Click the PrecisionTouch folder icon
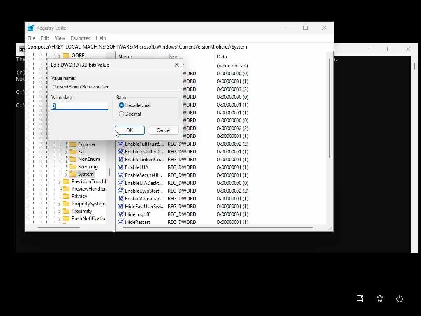The width and height of the screenshot is (421, 316). [66, 181]
